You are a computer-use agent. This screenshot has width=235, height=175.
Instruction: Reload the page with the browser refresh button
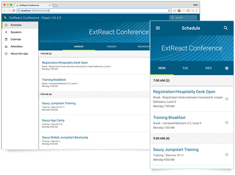pyautogui.click(x=14, y=11)
